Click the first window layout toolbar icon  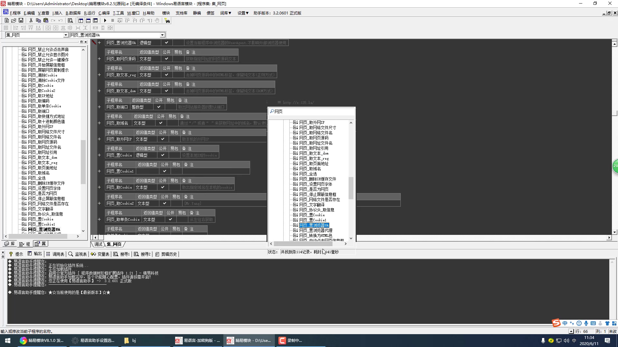click(x=81, y=20)
